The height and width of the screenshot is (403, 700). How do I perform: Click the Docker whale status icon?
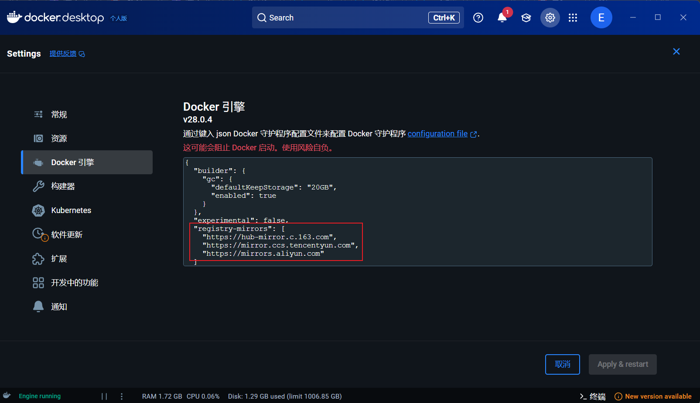coord(7,396)
